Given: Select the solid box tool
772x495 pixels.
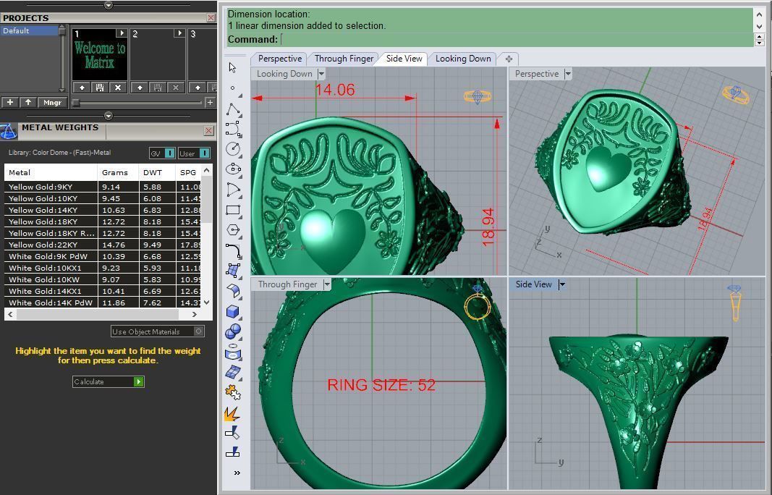Looking at the screenshot, I should tap(233, 311).
